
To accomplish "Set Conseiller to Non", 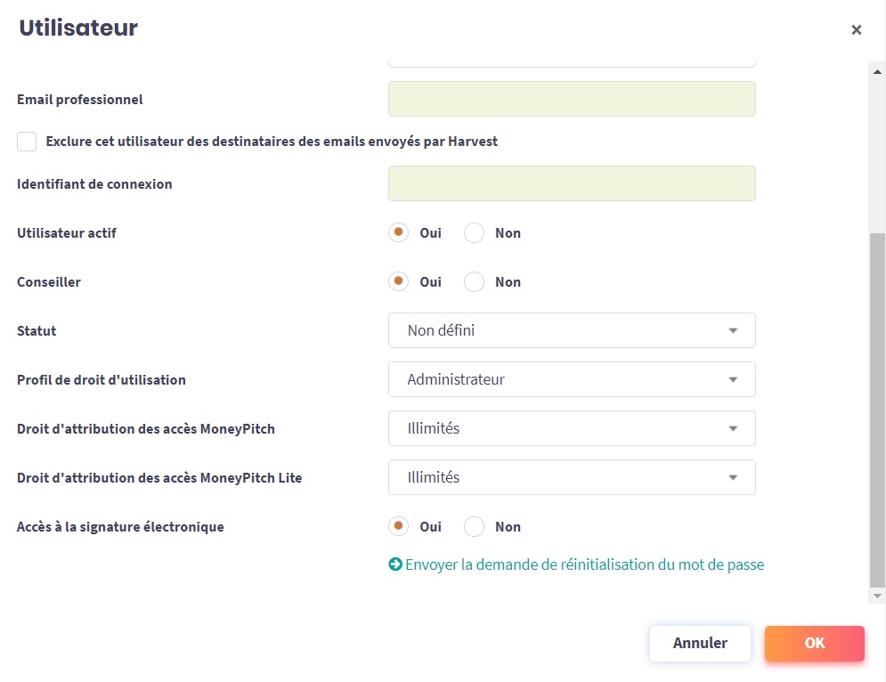I will pyautogui.click(x=475, y=282).
